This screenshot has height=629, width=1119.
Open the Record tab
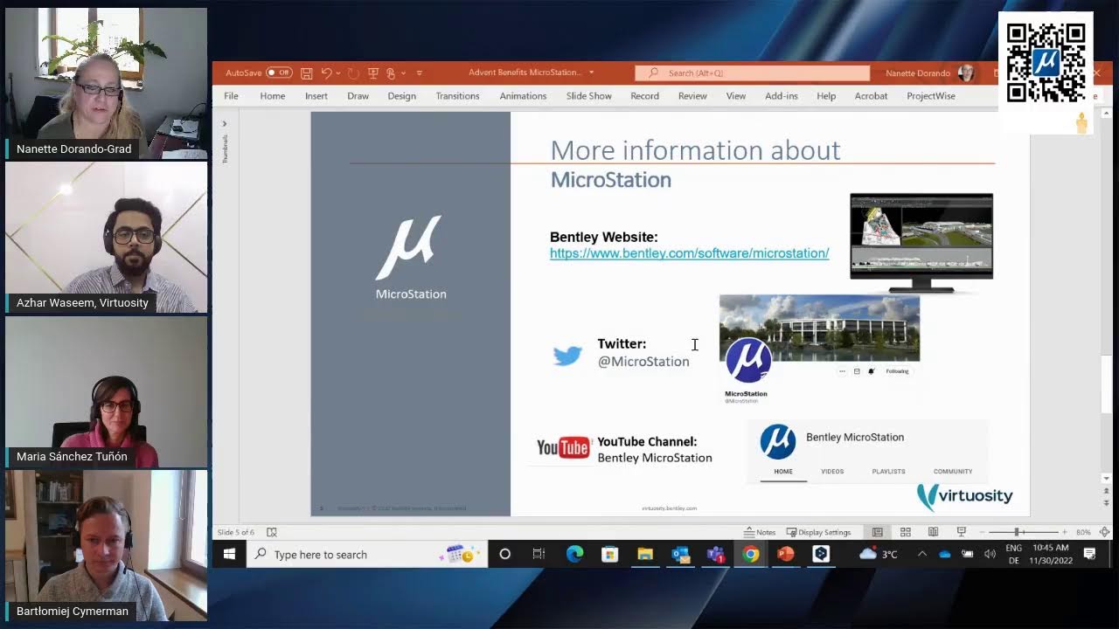click(x=645, y=96)
